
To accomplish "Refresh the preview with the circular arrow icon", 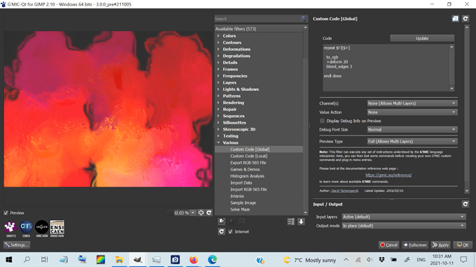I will (x=209, y=213).
